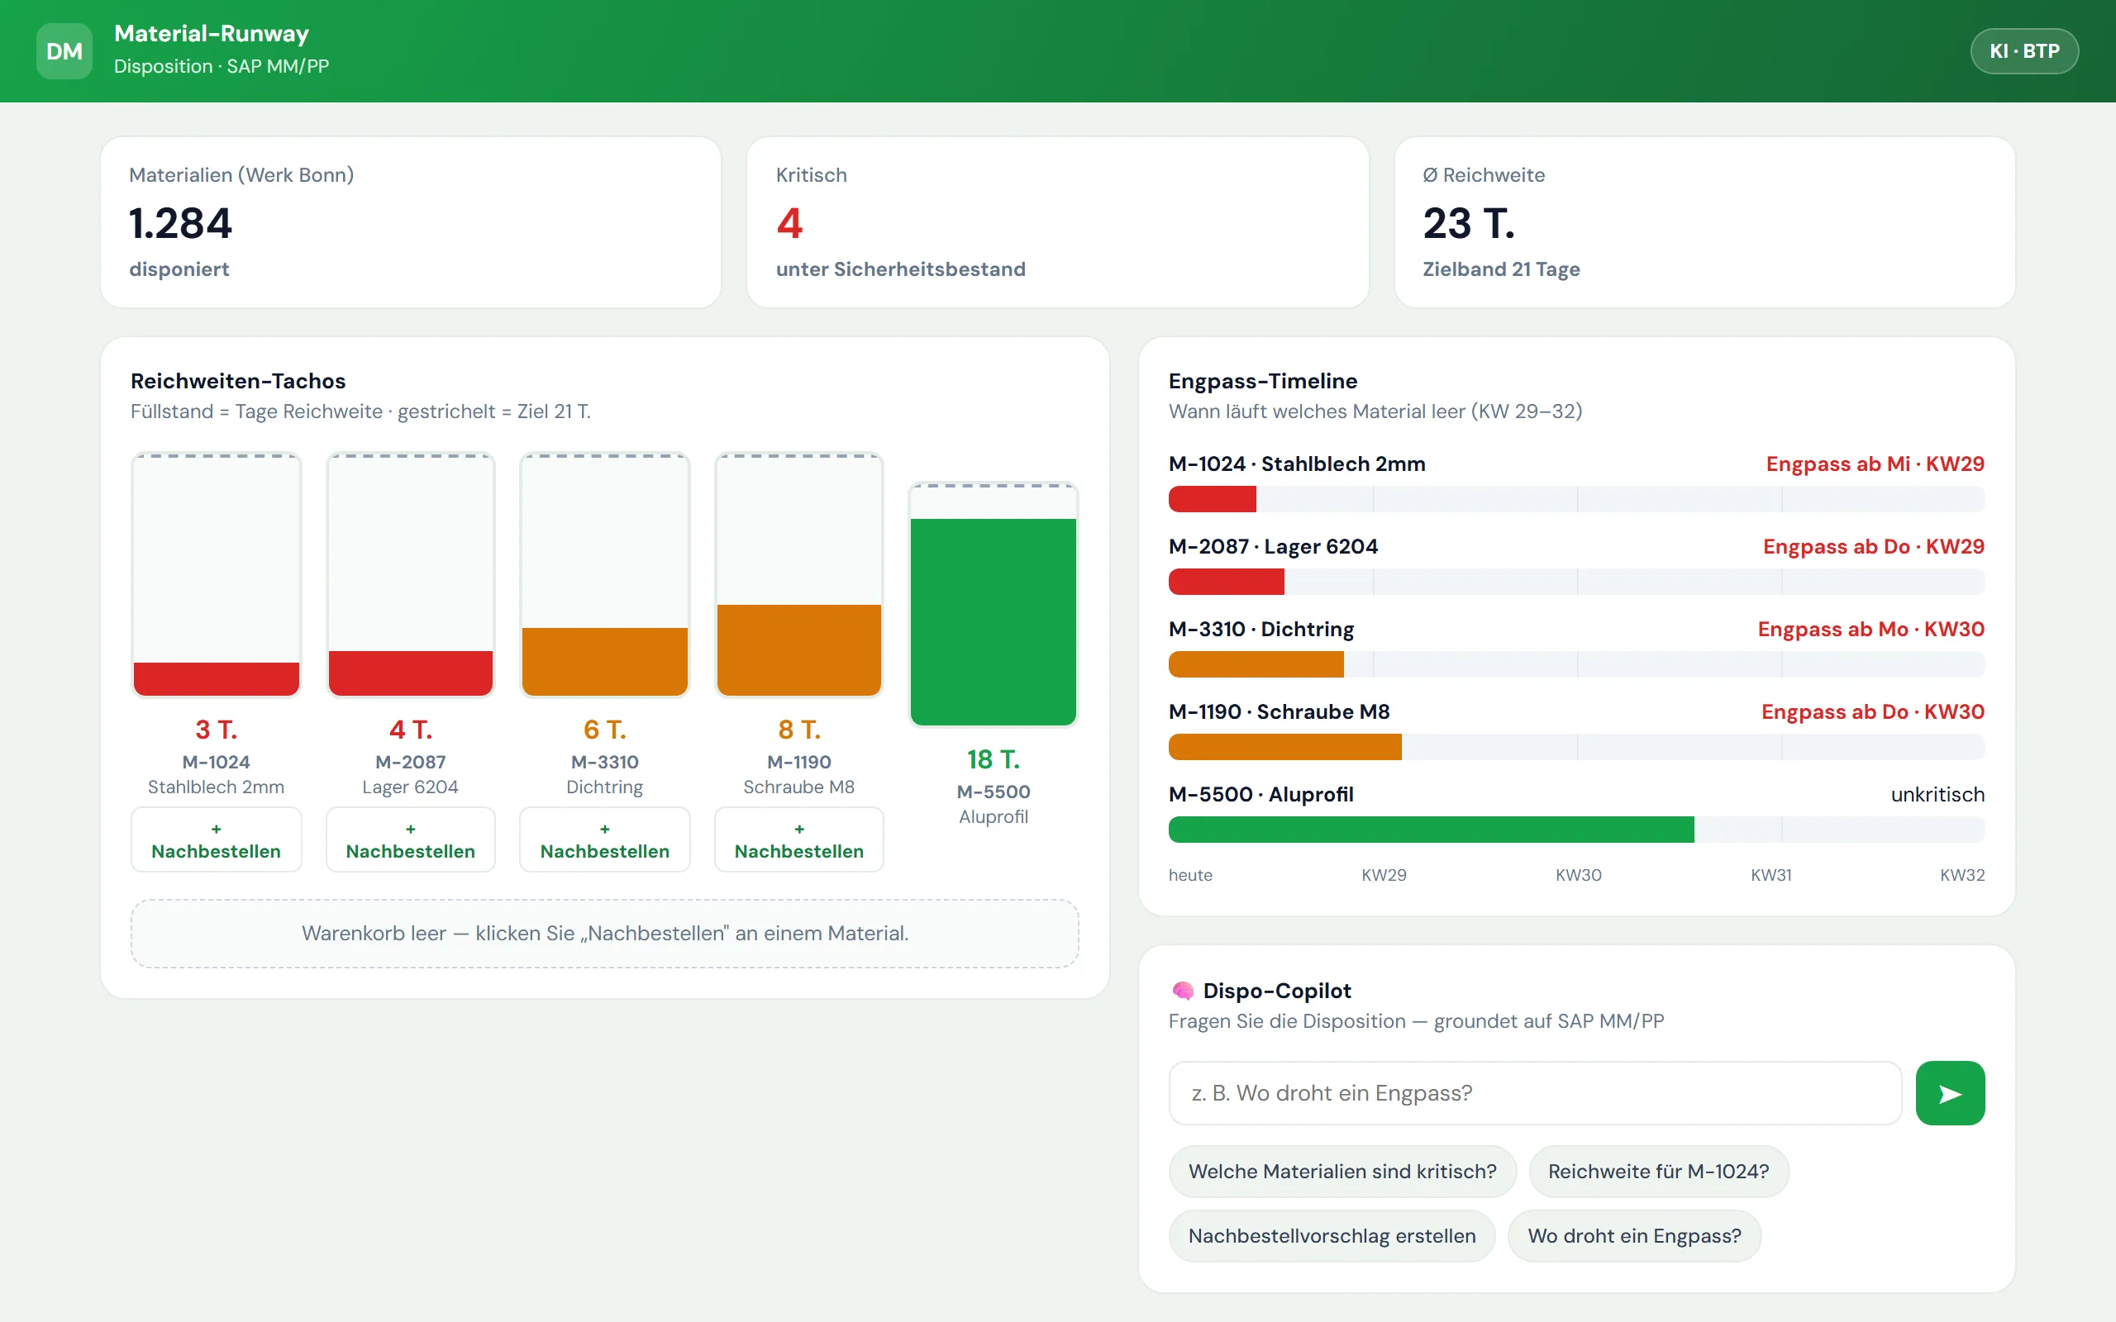Choose suggestion 'Nachbestellvorschlag erstellen'
The width and height of the screenshot is (2116, 1322).
click(1332, 1236)
